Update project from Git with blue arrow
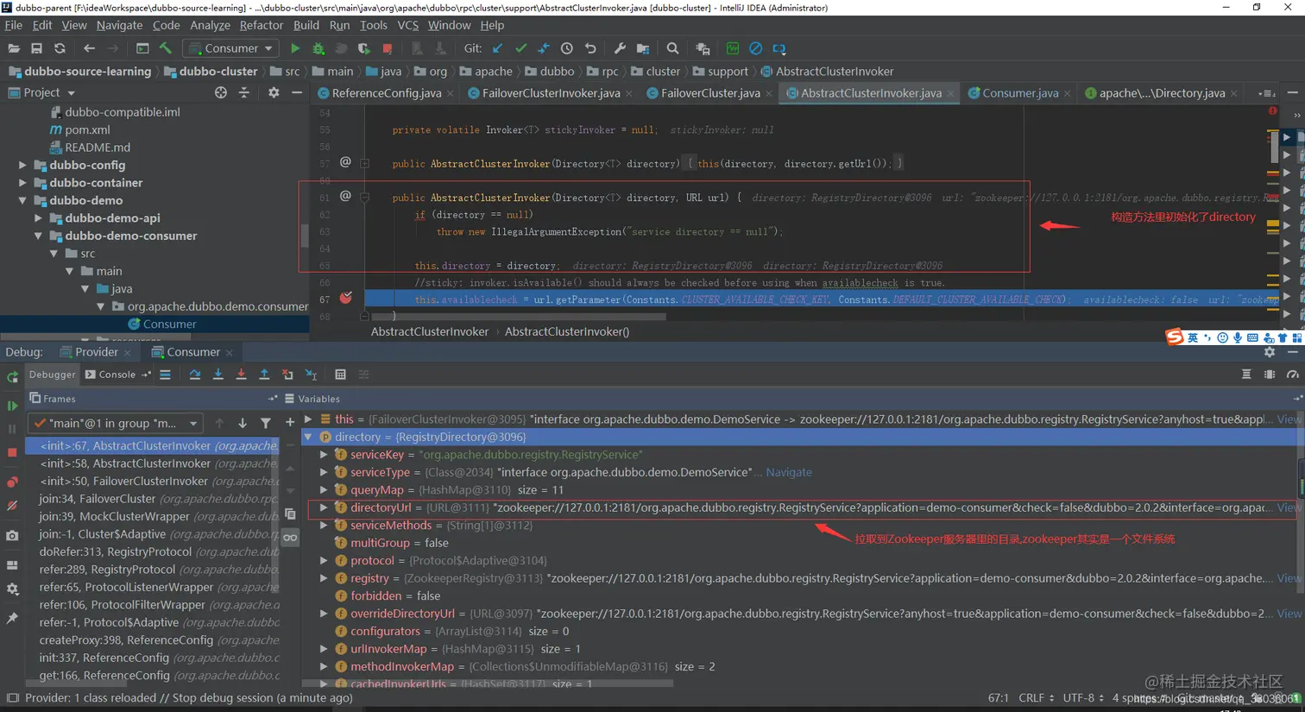This screenshot has width=1305, height=712. tap(497, 49)
